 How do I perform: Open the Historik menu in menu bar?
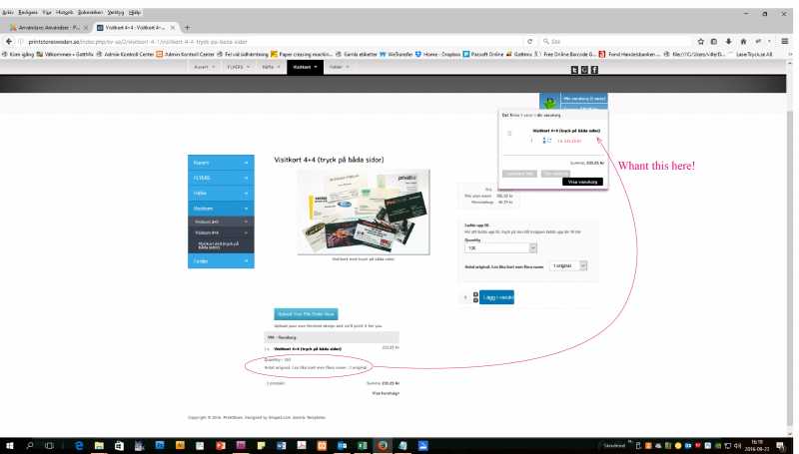click(64, 12)
